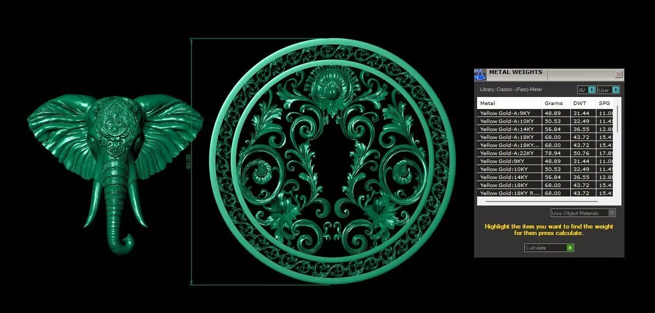Select the Yellow Gold-A:9KY row
The image size is (655, 313).
pyautogui.click(x=545, y=113)
